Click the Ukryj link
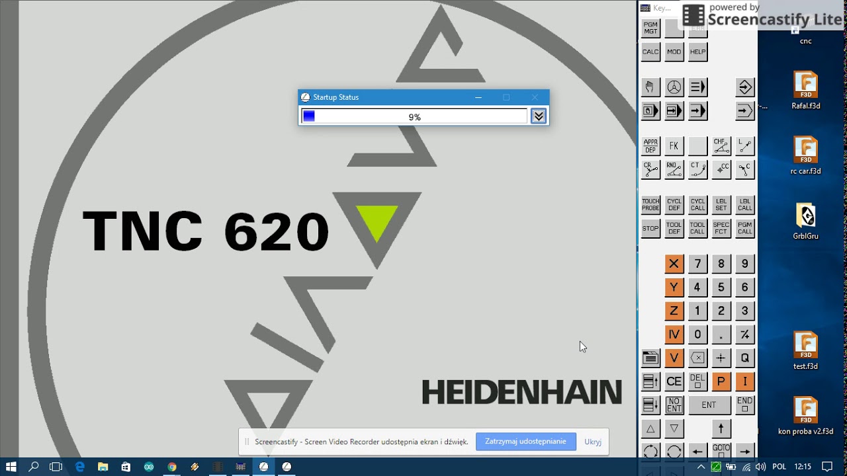This screenshot has height=476, width=847. point(593,442)
